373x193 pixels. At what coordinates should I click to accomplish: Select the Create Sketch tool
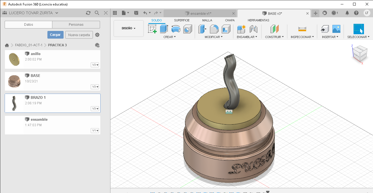click(x=152, y=29)
